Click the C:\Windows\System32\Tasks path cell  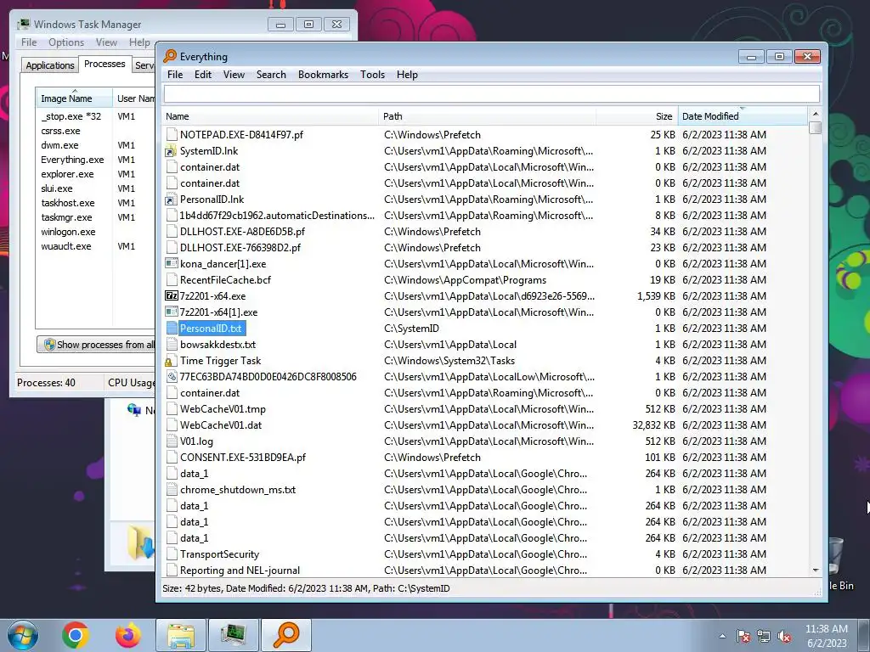tap(449, 361)
